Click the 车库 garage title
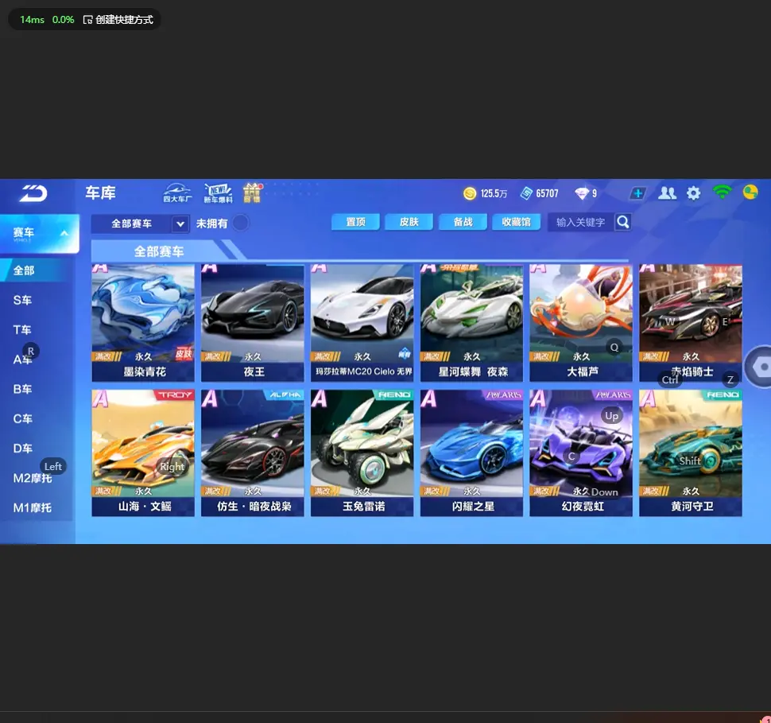 tap(100, 192)
